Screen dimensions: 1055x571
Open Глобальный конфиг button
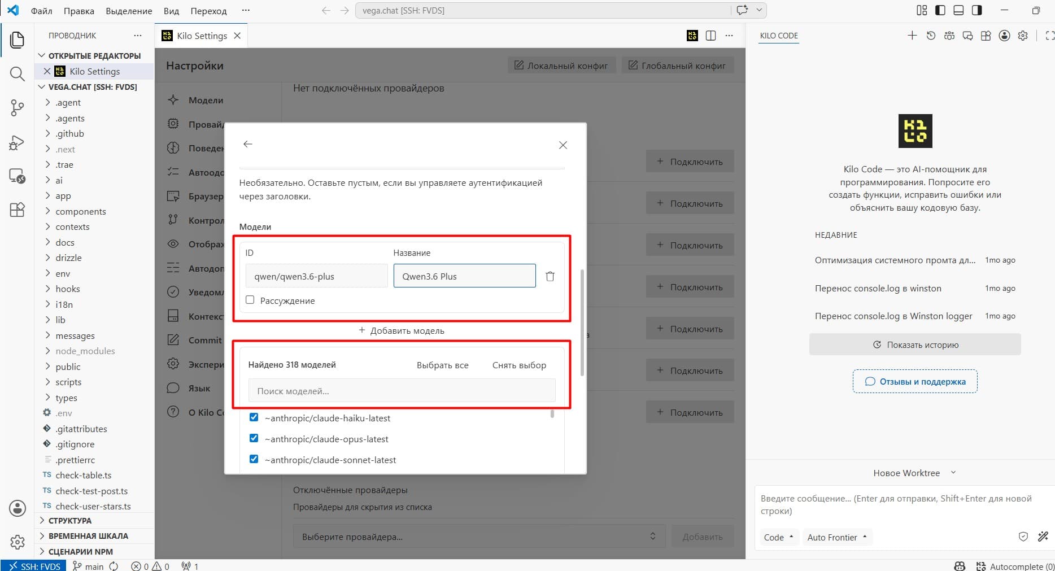tap(677, 66)
